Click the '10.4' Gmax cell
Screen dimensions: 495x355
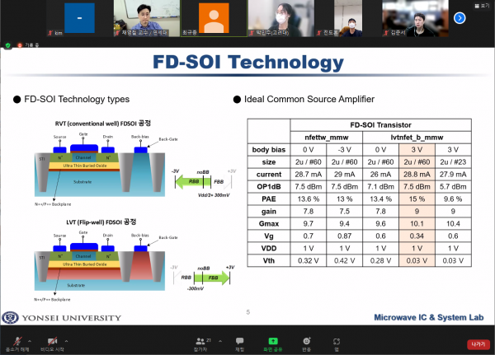coord(453,224)
